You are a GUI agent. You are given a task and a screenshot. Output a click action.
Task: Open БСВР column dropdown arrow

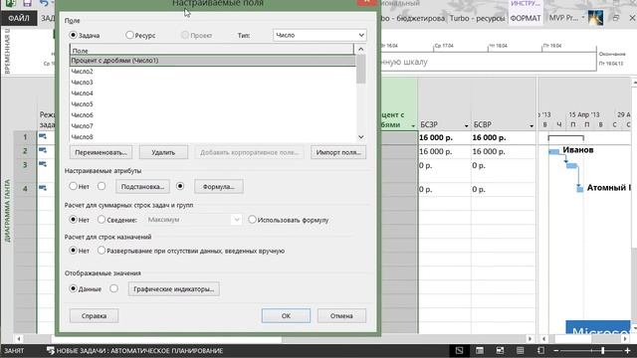point(531,126)
